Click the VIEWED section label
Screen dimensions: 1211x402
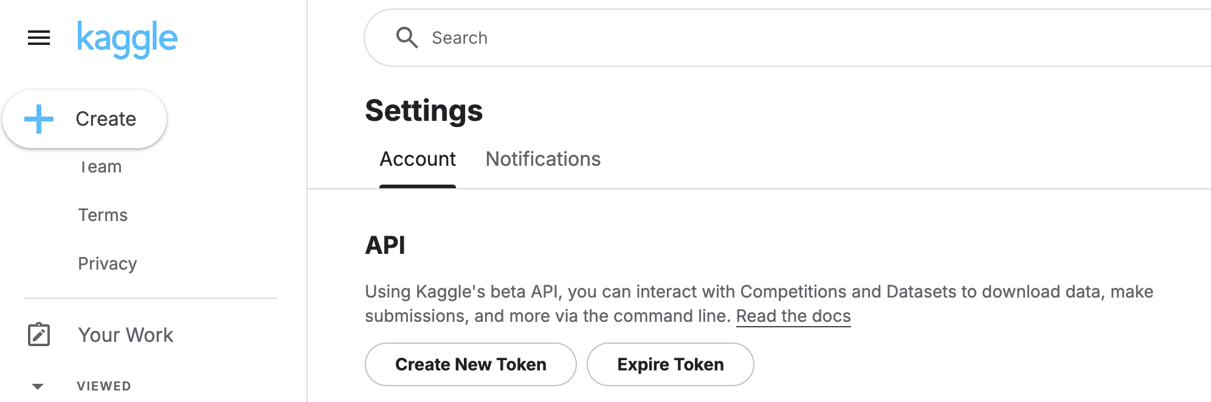pyautogui.click(x=104, y=386)
